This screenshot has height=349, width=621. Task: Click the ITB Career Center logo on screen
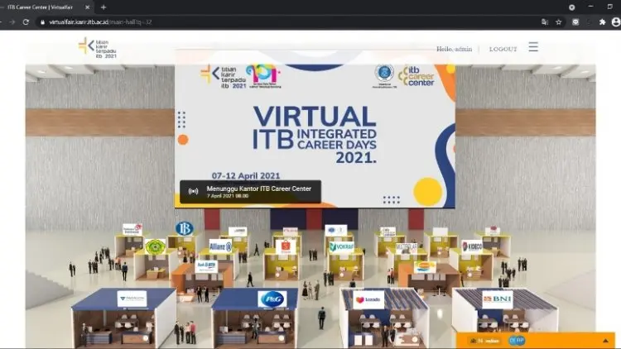pos(416,75)
